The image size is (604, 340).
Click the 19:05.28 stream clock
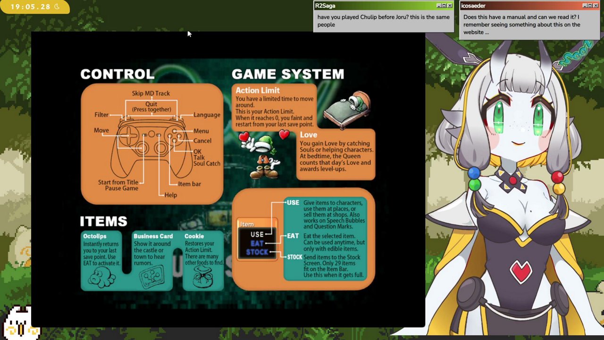tap(30, 7)
